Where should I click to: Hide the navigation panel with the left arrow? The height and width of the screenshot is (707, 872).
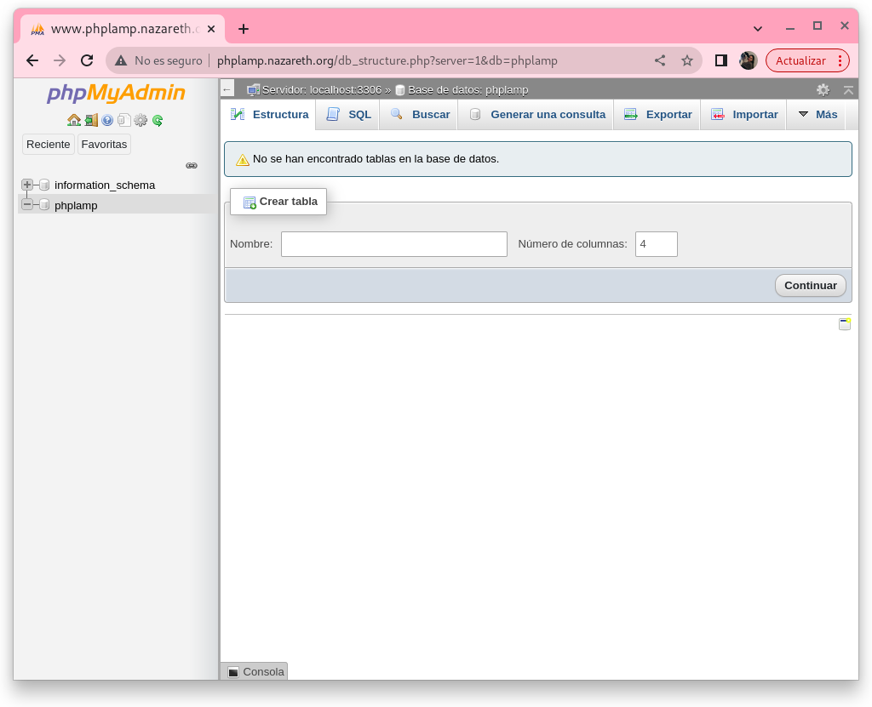click(x=227, y=89)
